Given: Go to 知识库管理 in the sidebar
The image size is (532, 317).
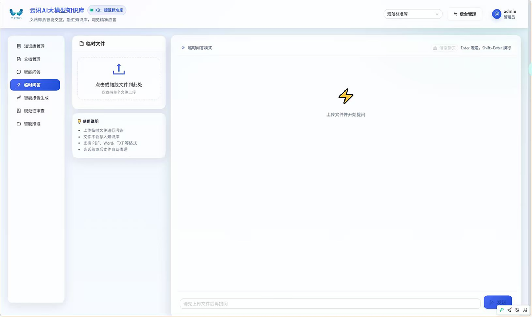Looking at the screenshot, I should (35, 46).
